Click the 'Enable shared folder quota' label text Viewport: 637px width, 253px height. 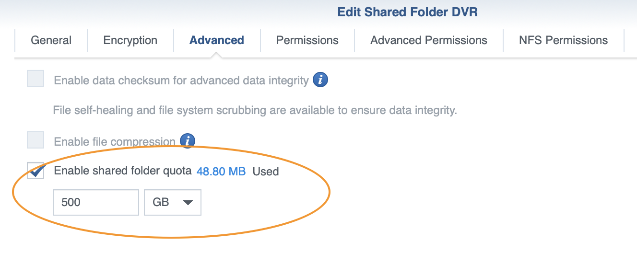click(x=123, y=171)
